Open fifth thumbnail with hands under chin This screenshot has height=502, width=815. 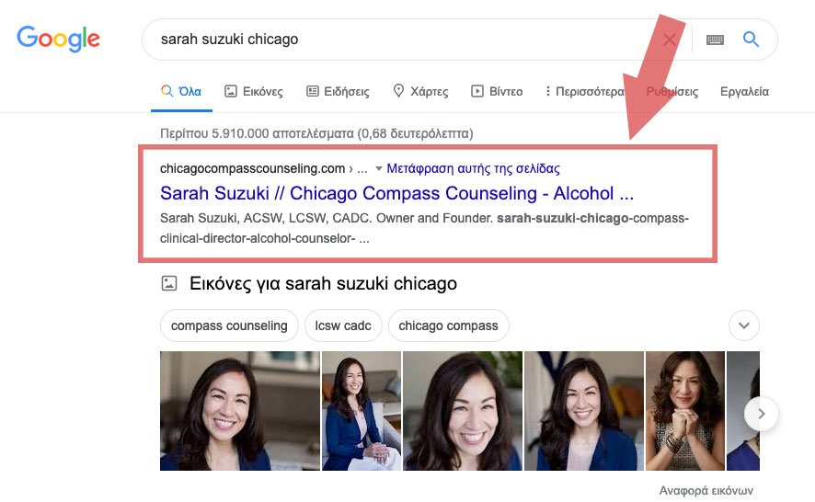(x=685, y=411)
